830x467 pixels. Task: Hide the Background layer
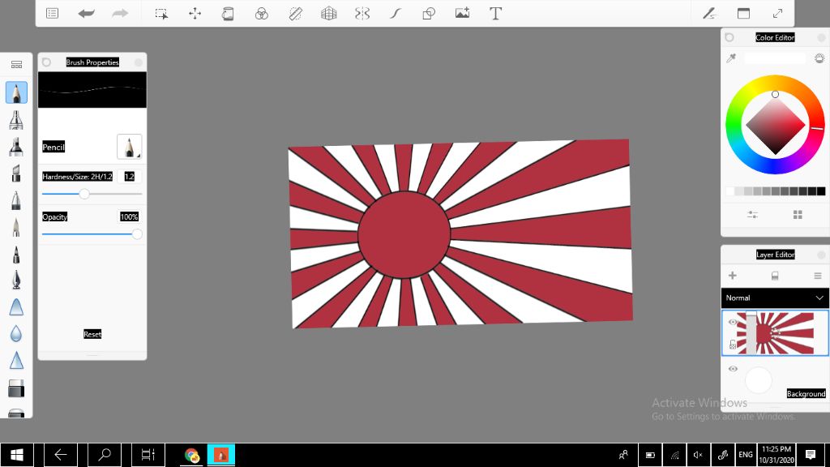[733, 369]
